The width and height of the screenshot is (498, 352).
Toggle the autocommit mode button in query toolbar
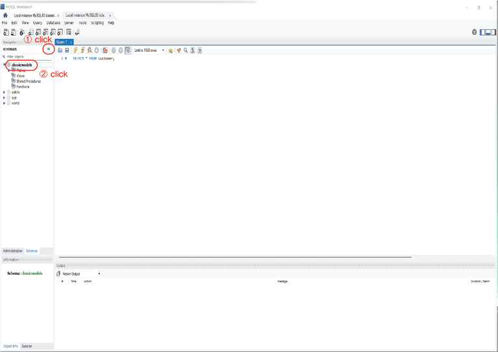(x=128, y=50)
